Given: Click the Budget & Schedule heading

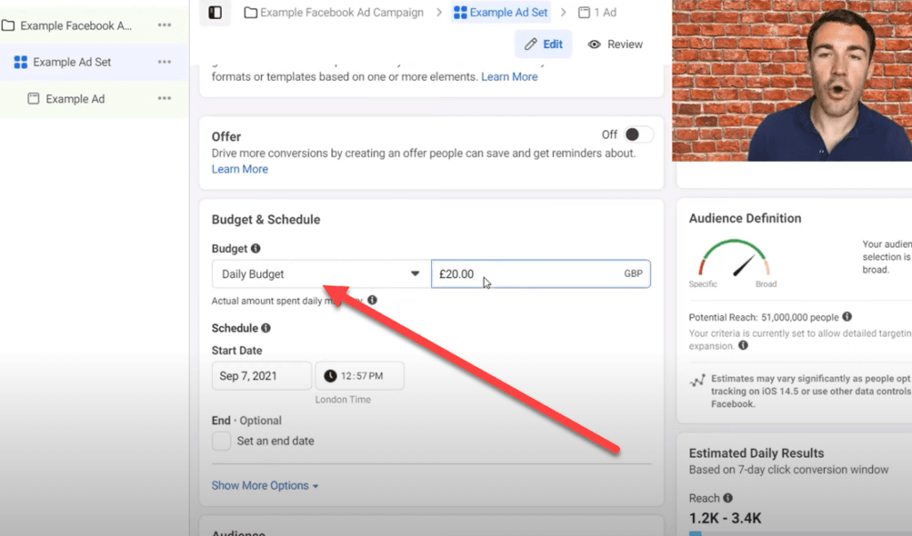Looking at the screenshot, I should 265,220.
